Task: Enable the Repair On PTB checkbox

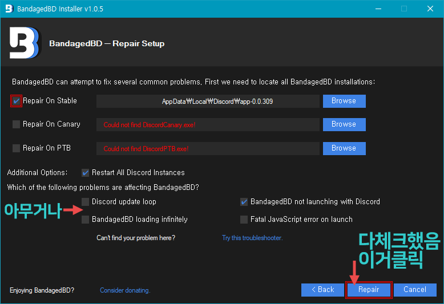Action: tap(16, 148)
